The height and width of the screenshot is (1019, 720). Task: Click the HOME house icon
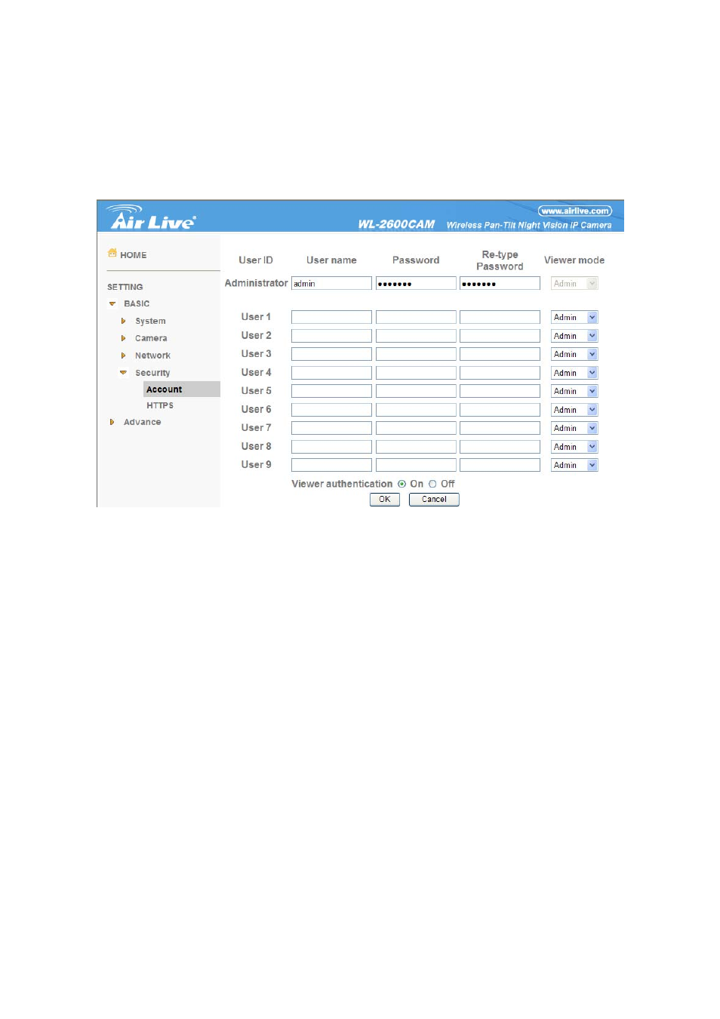coord(112,253)
